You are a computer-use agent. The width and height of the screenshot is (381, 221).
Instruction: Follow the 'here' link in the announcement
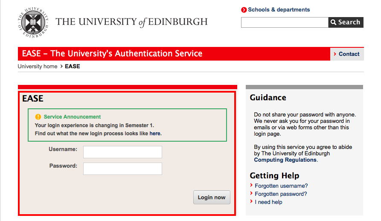[155, 134]
